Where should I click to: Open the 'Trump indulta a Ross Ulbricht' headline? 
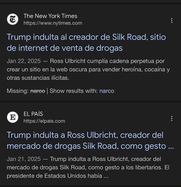click(85, 135)
